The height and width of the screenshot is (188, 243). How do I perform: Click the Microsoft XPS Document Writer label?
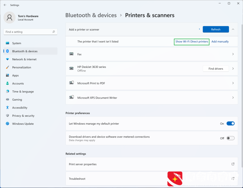pos(97,98)
